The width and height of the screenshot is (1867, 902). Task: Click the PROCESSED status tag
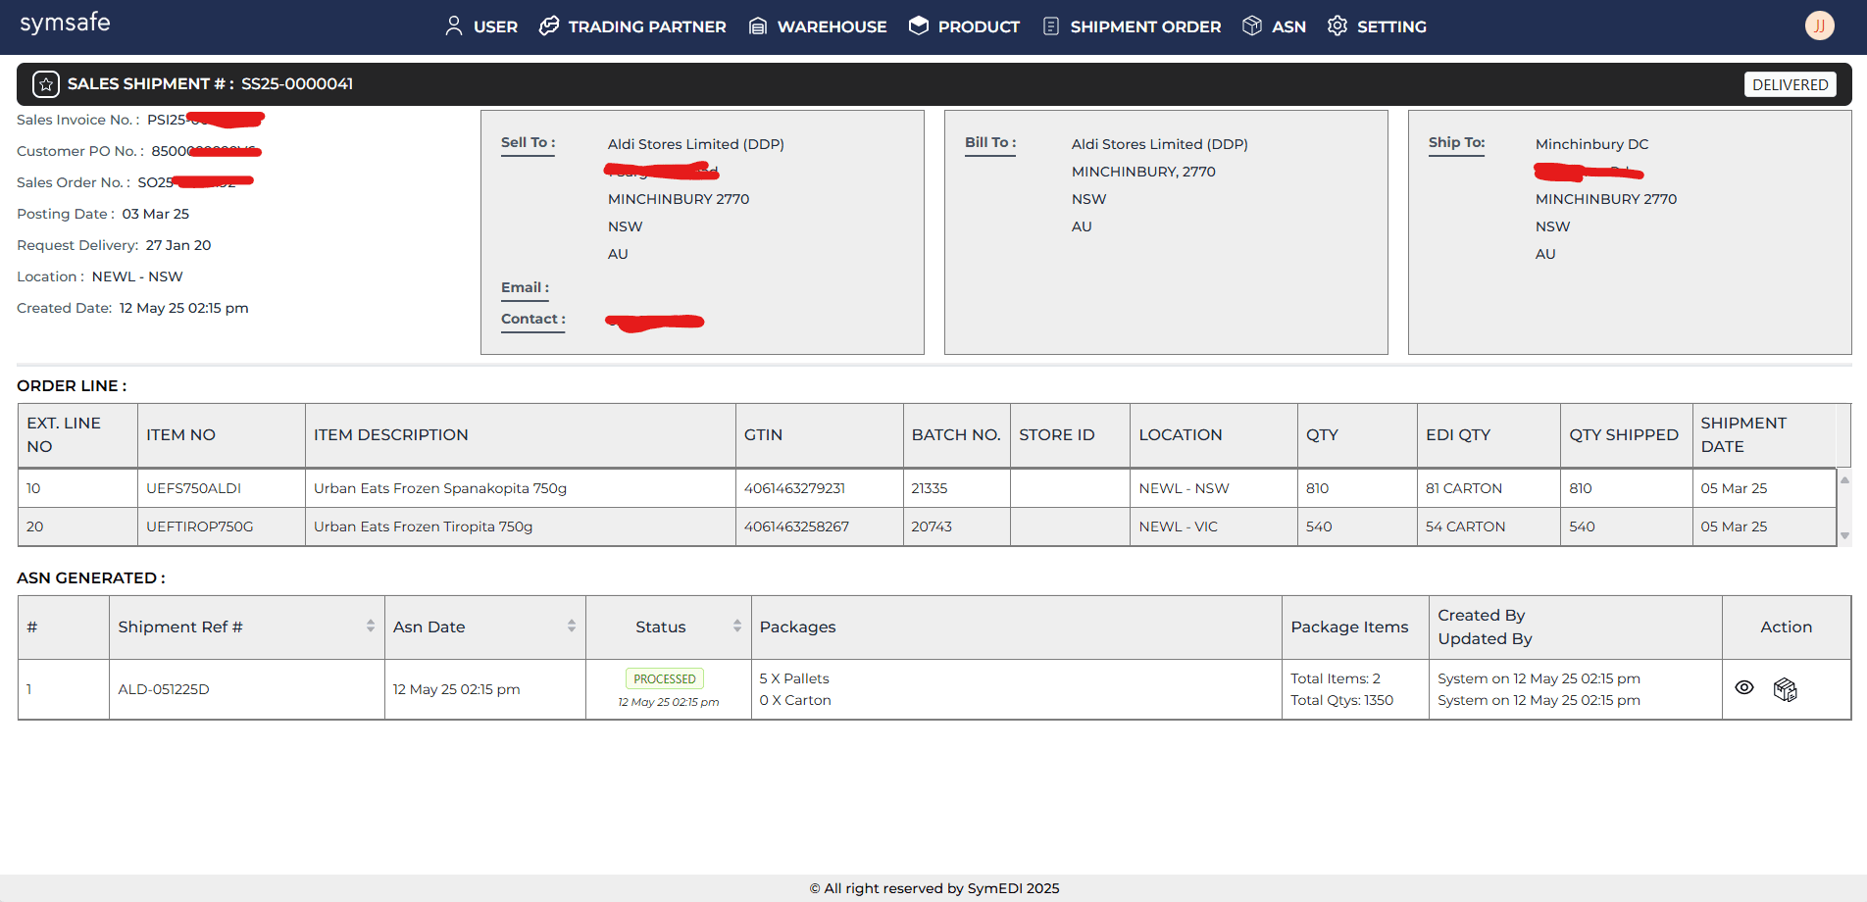point(665,678)
